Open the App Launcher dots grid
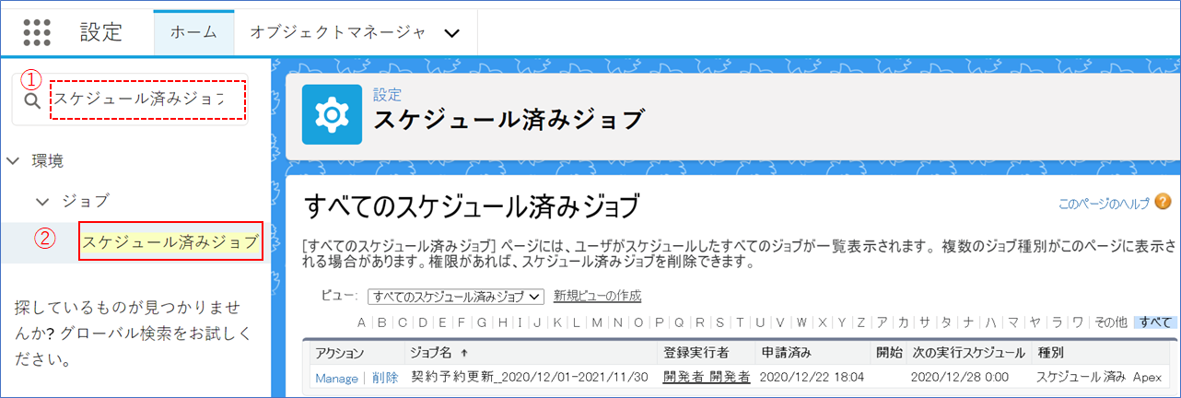This screenshot has height=398, width=1181. pos(37,31)
